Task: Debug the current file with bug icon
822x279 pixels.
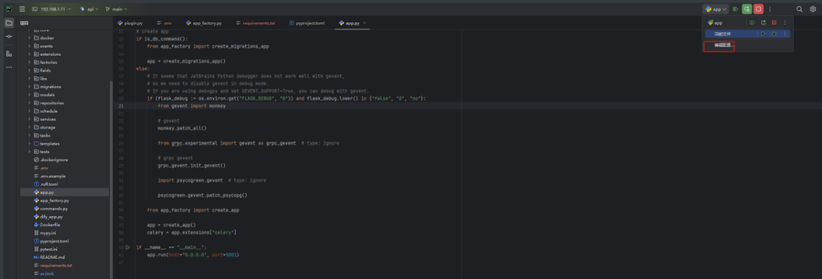Action: 774,33
